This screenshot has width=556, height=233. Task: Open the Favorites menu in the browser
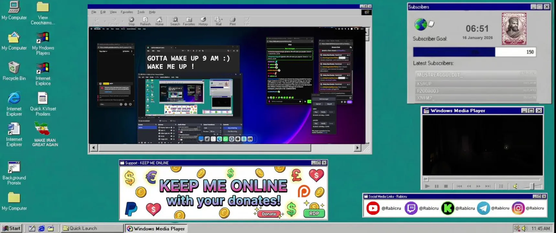127,12
